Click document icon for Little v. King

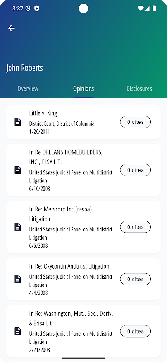[x=18, y=122]
